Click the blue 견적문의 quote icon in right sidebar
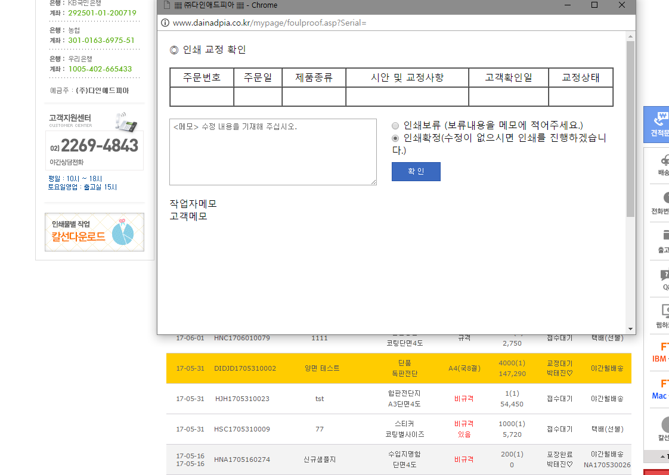This screenshot has height=475, width=669. [x=658, y=124]
